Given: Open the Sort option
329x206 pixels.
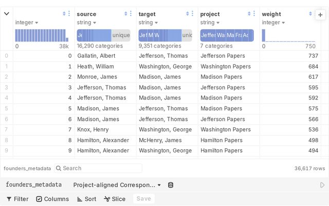Looking at the screenshot, I should coord(86,199).
